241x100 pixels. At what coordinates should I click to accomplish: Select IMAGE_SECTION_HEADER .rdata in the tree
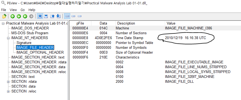click(x=39, y=62)
